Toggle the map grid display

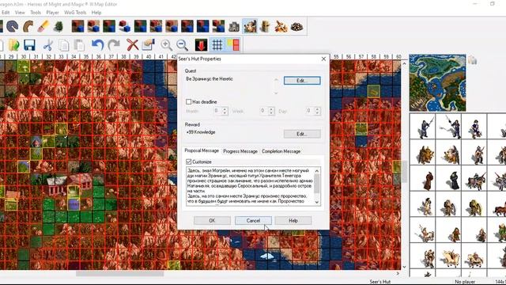217,45
